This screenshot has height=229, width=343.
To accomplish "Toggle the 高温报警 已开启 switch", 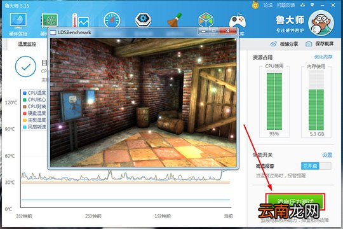I will pos(316,166).
